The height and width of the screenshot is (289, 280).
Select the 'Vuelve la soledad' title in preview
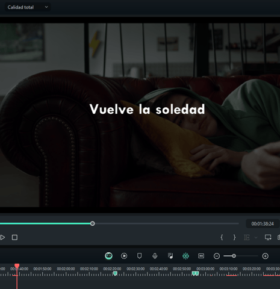pos(147,110)
